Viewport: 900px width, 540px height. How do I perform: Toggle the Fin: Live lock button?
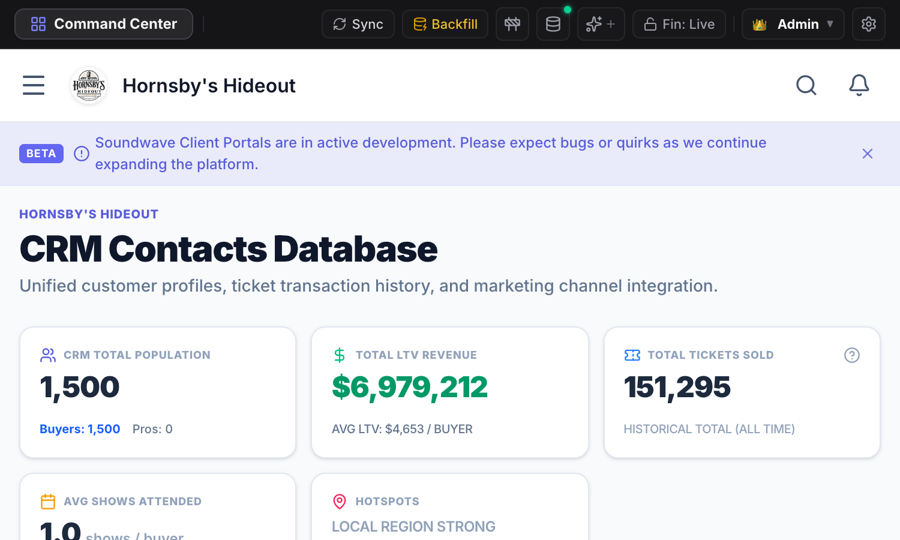679,24
